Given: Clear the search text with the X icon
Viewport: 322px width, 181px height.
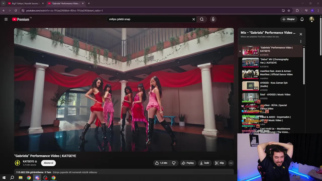Looking at the screenshot, I should click(194, 19).
